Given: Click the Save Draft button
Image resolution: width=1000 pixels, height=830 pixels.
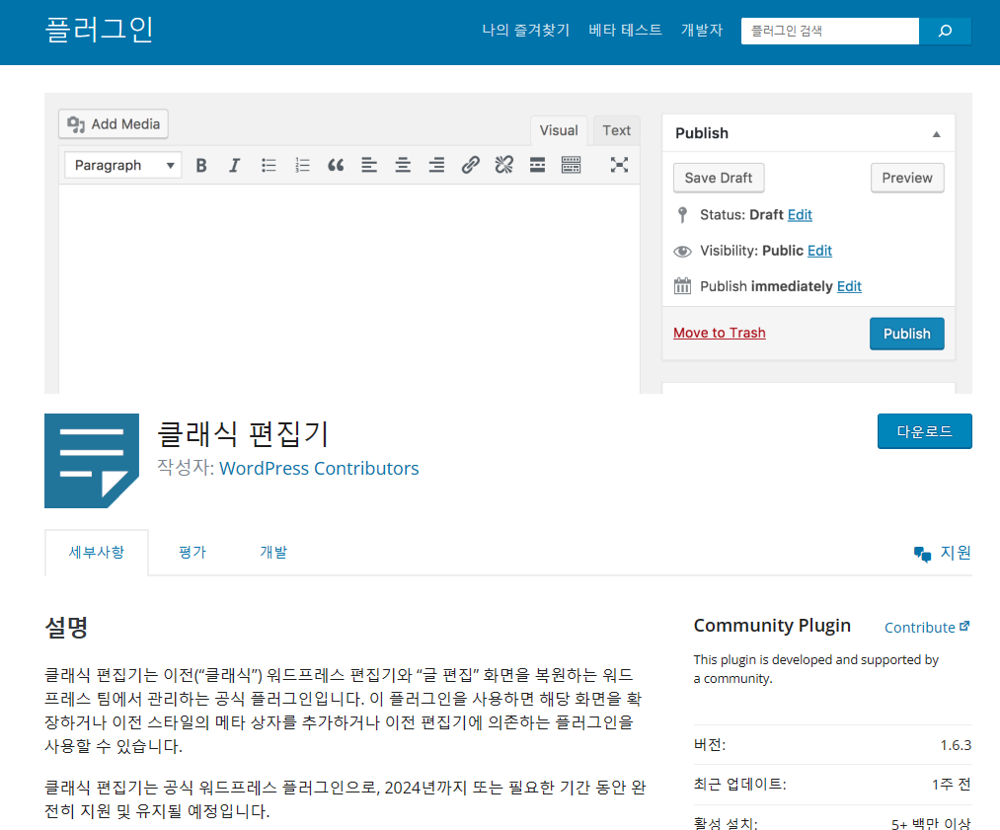Looking at the screenshot, I should (719, 178).
